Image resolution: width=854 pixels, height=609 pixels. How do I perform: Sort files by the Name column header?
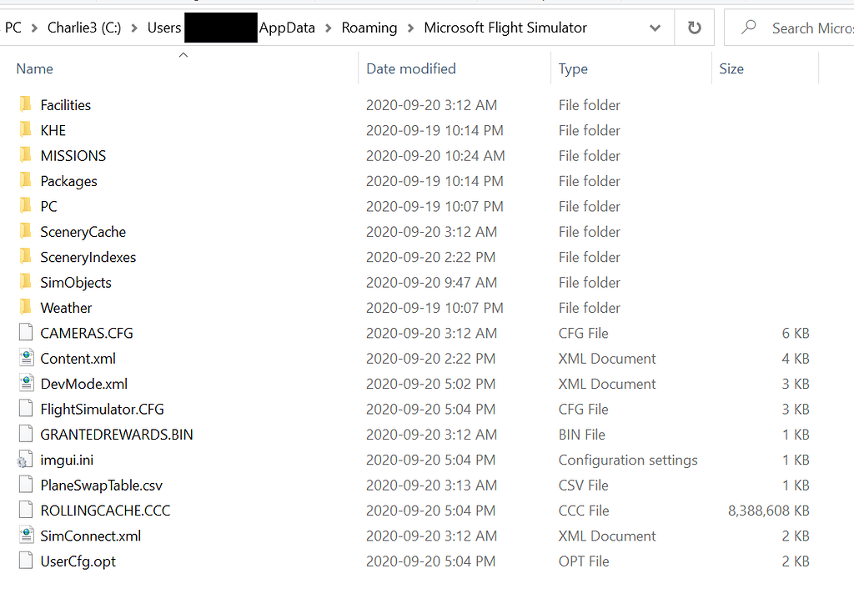(x=35, y=68)
